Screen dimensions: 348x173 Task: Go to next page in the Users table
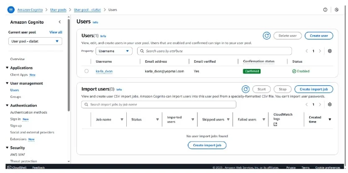point(320,51)
